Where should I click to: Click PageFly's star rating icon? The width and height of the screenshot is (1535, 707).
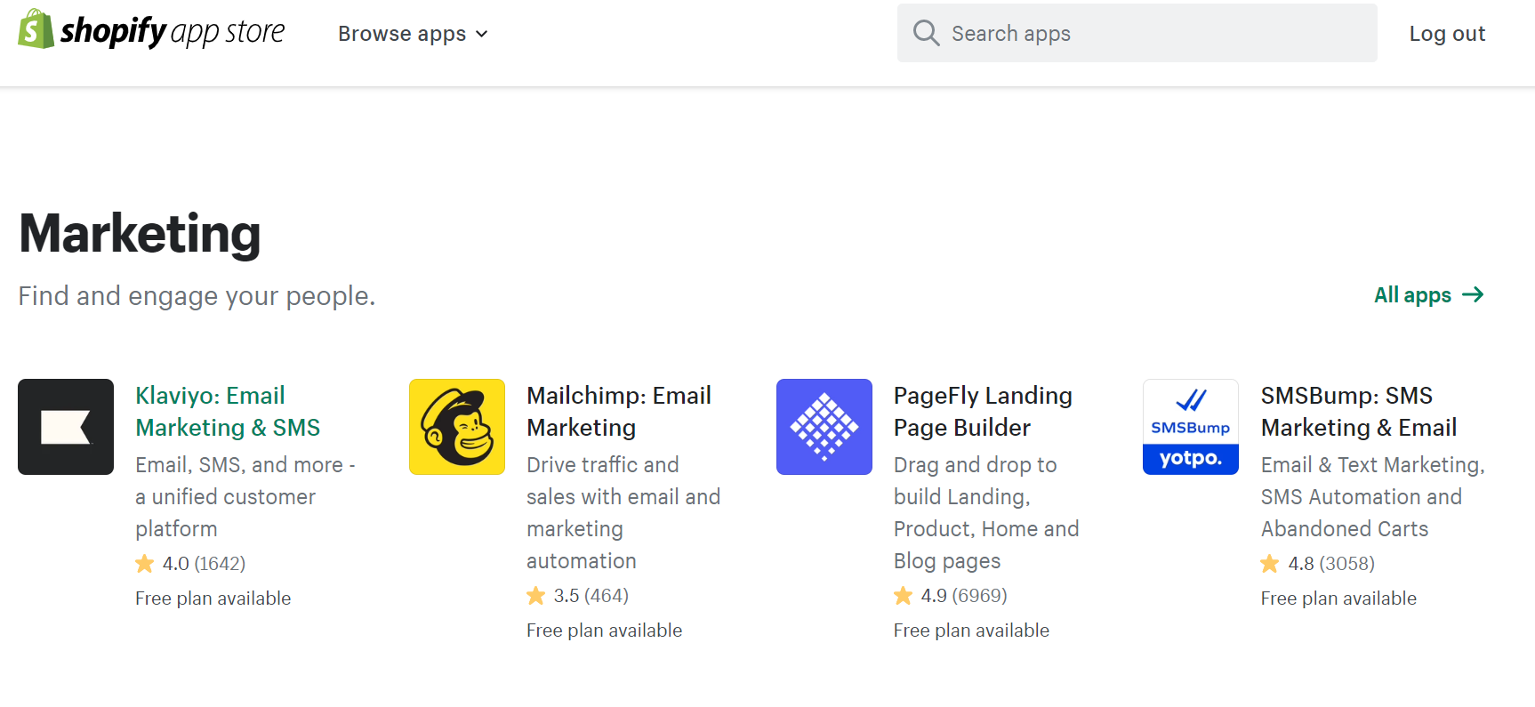point(904,595)
